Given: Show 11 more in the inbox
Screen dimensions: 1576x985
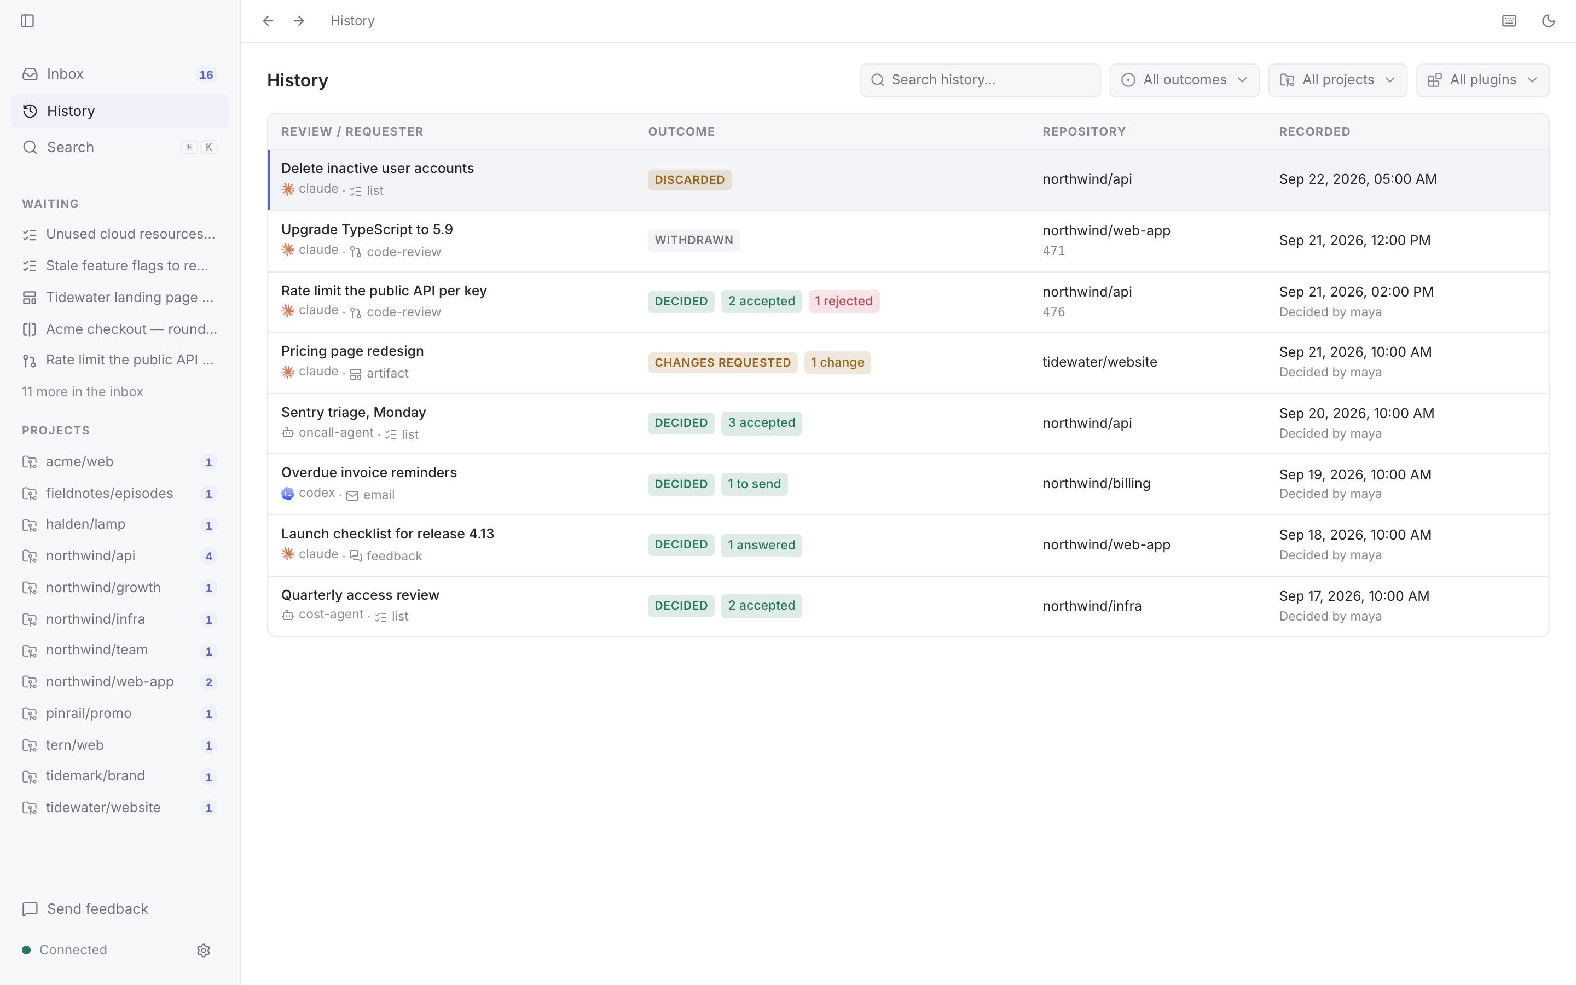Looking at the screenshot, I should [83, 391].
